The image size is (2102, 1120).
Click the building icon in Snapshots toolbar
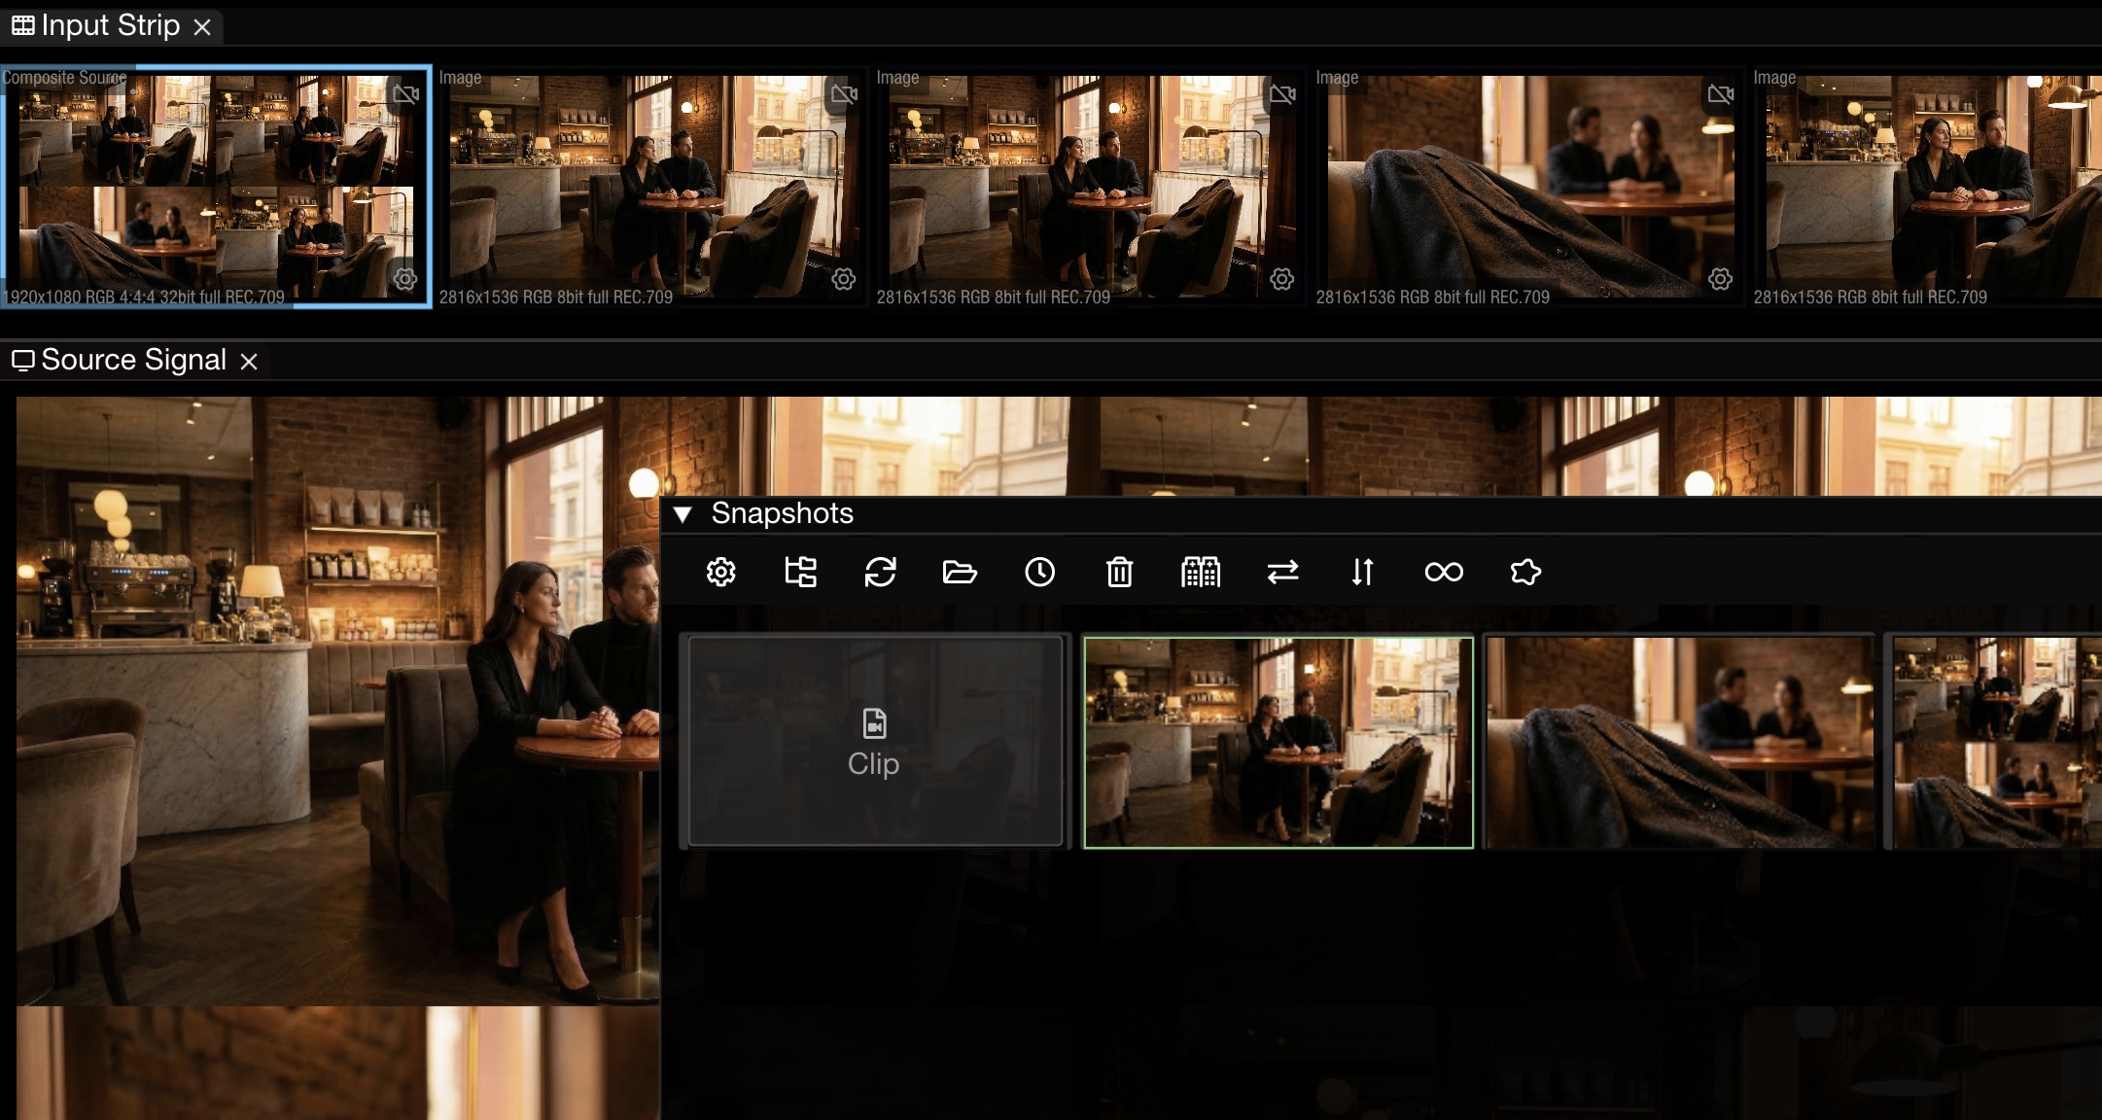tap(1201, 572)
